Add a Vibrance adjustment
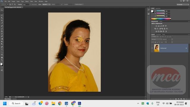The image size is (190, 107). click(x=166, y=26)
